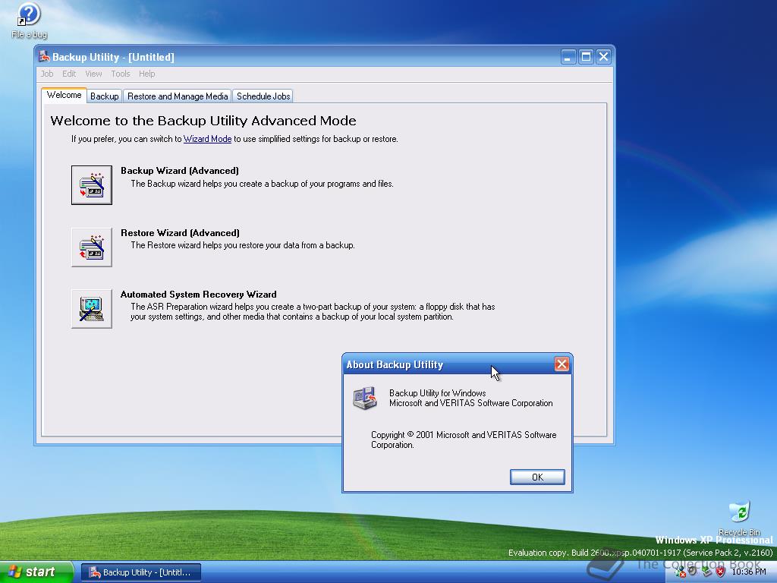Image resolution: width=777 pixels, height=583 pixels.
Task: Click the 10:36 PM system clock
Action: (749, 572)
